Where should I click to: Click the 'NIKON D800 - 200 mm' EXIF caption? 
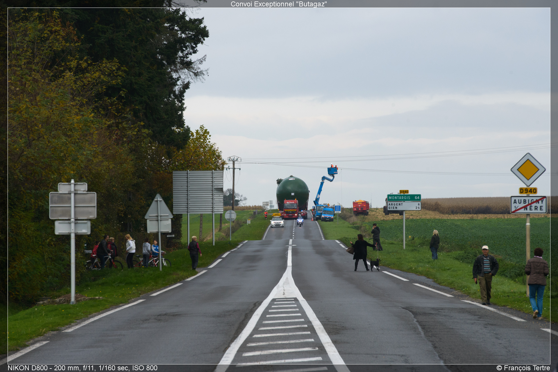(83, 368)
